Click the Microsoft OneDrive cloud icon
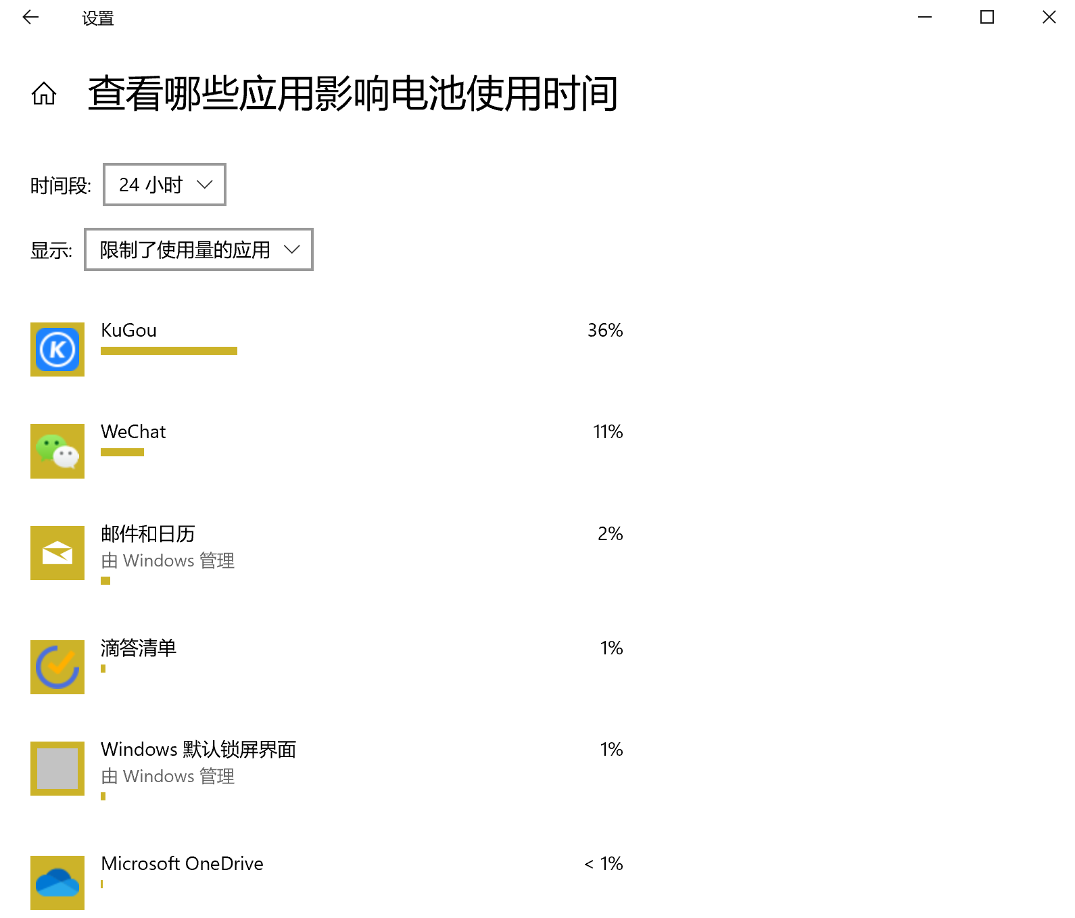The image size is (1075, 918). tap(57, 883)
